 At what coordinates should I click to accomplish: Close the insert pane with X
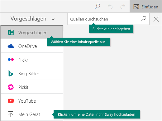click(x=156, y=19)
